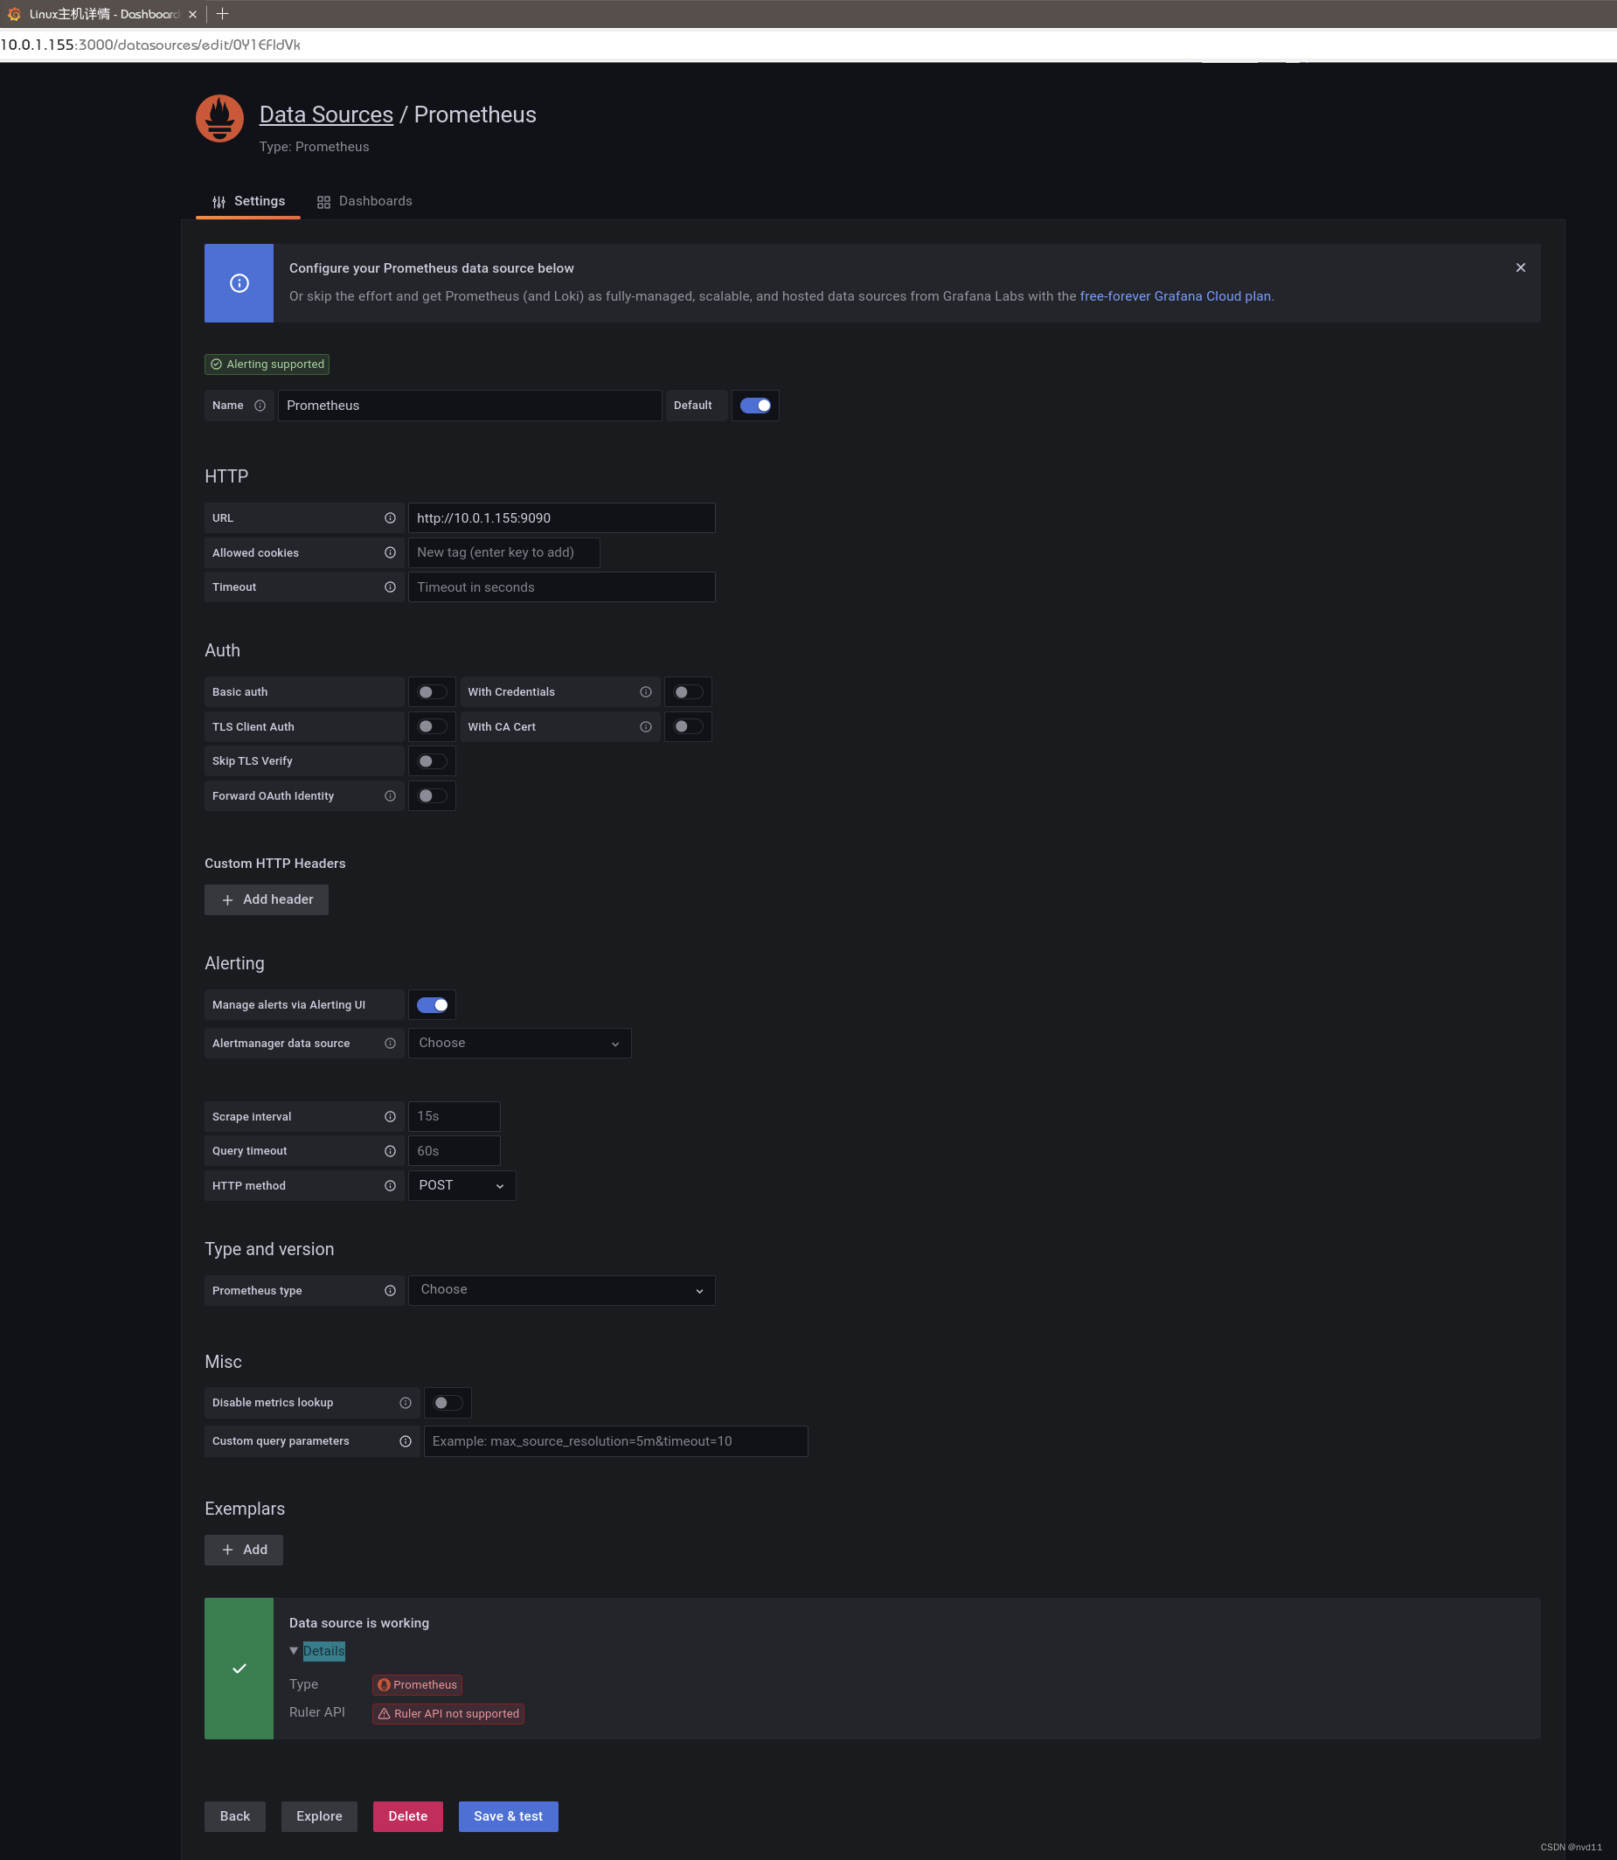The width and height of the screenshot is (1617, 1860).
Task: Enable the With CA Cert switch
Action: [x=688, y=726]
